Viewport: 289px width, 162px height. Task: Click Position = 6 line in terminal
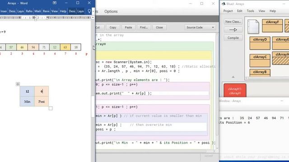234,123
